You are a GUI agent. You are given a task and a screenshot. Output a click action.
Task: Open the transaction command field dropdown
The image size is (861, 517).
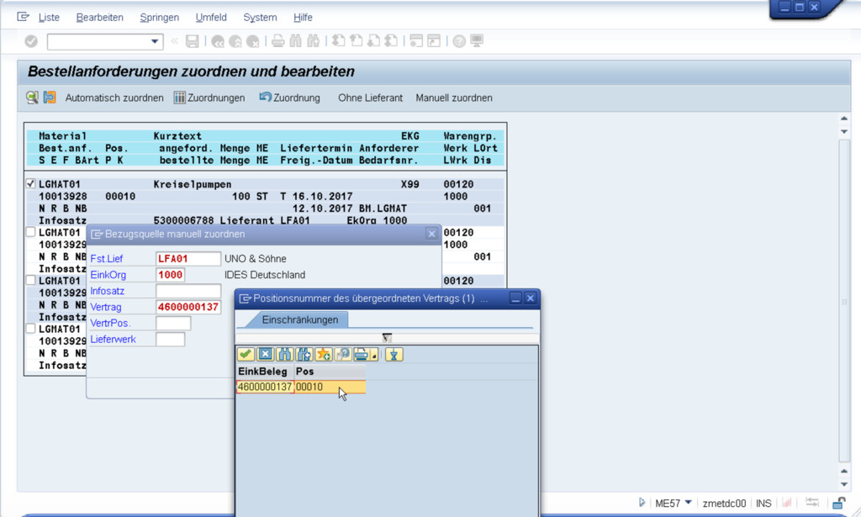coord(155,41)
